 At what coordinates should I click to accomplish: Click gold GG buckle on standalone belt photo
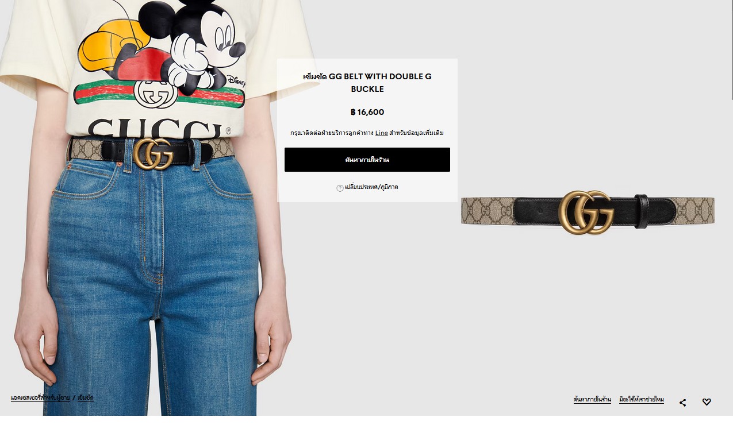click(586, 212)
